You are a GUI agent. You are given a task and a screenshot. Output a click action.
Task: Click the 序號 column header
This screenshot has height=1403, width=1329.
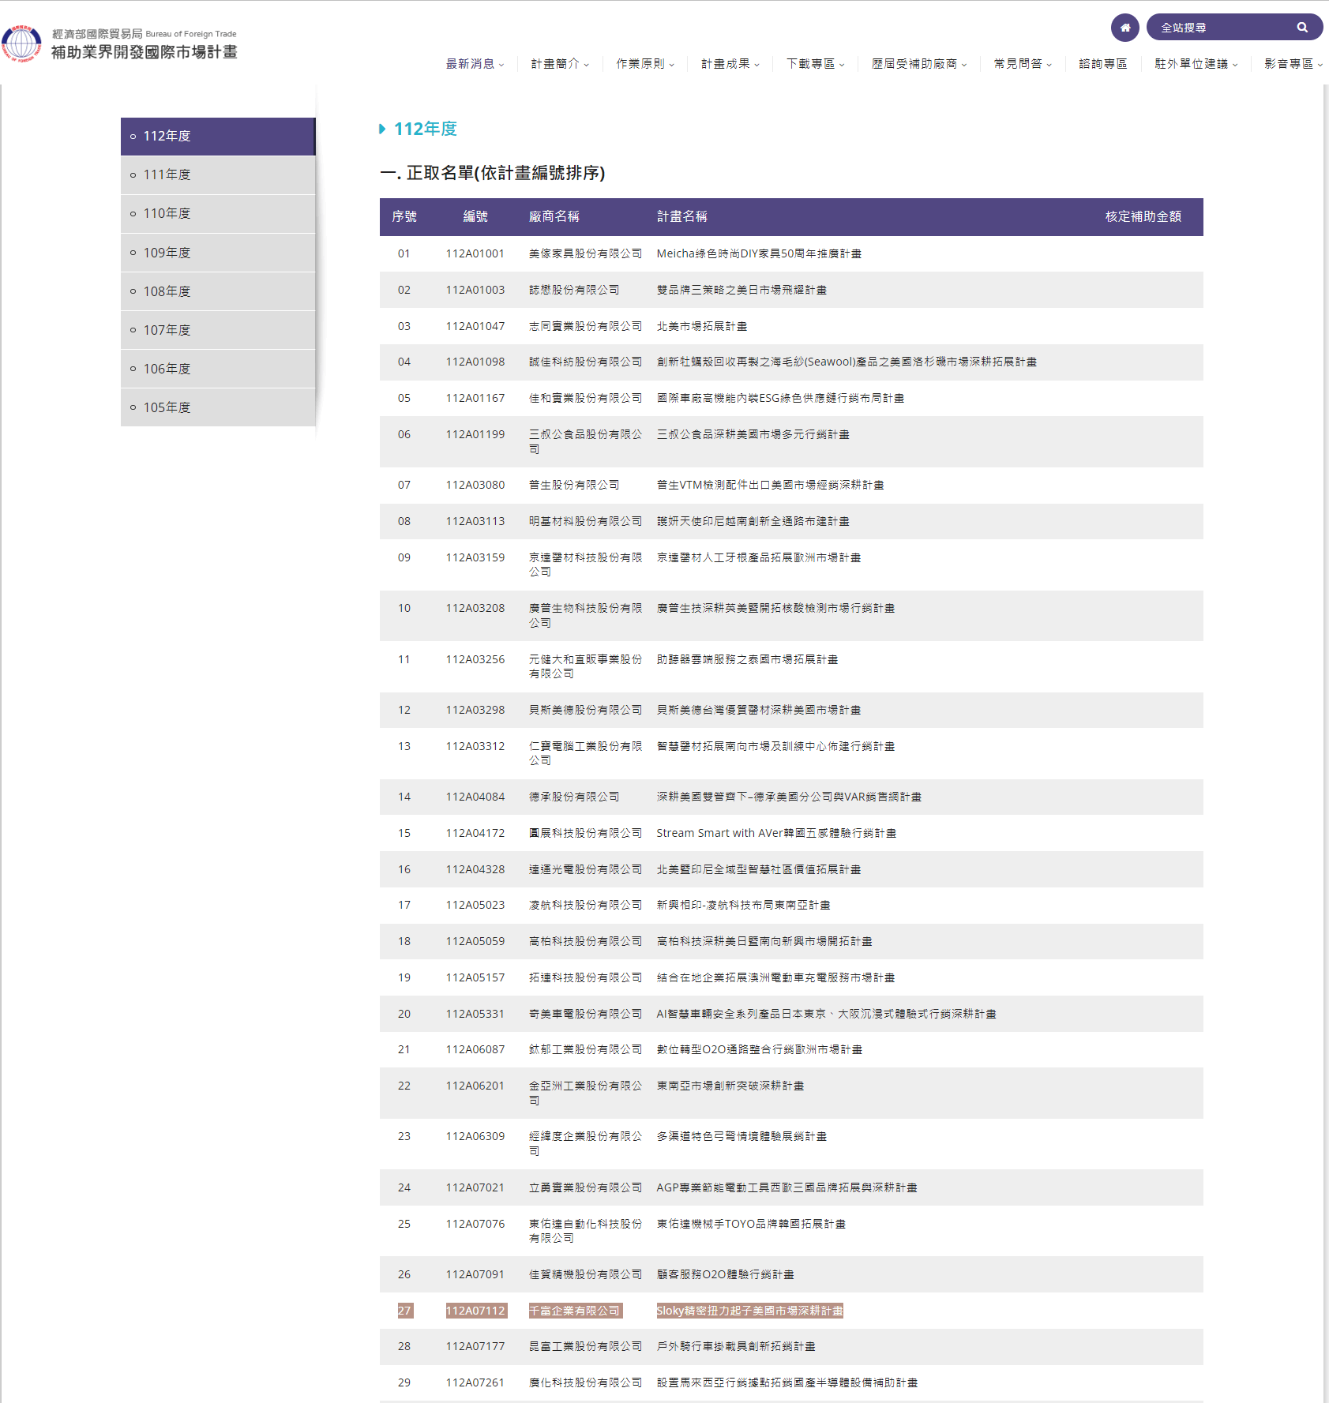(x=404, y=216)
